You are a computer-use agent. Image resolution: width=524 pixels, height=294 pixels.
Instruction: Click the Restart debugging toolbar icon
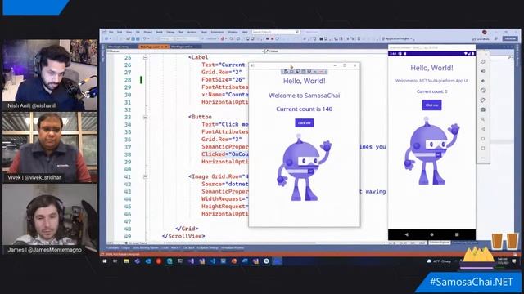tap(277, 38)
